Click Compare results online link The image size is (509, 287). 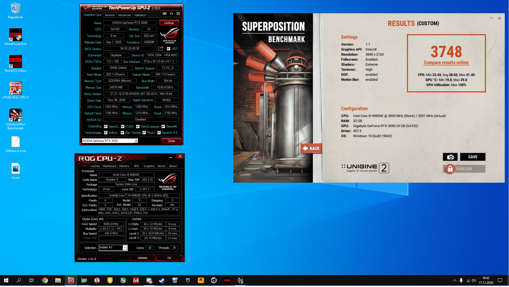point(446,63)
